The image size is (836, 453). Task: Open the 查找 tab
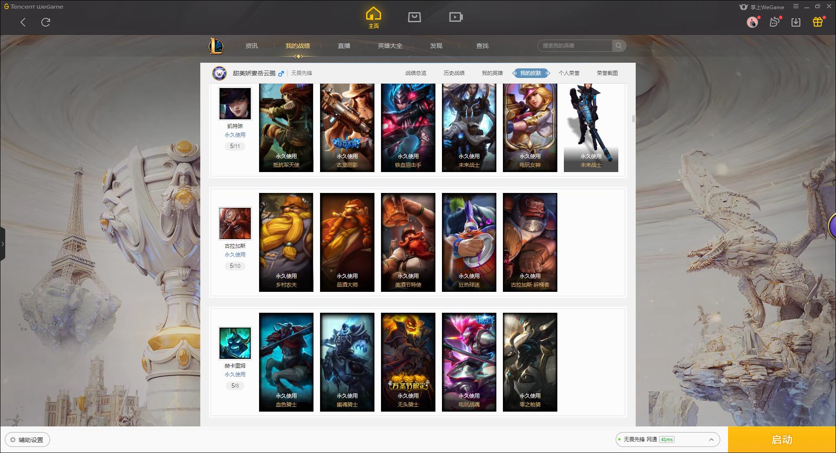482,46
